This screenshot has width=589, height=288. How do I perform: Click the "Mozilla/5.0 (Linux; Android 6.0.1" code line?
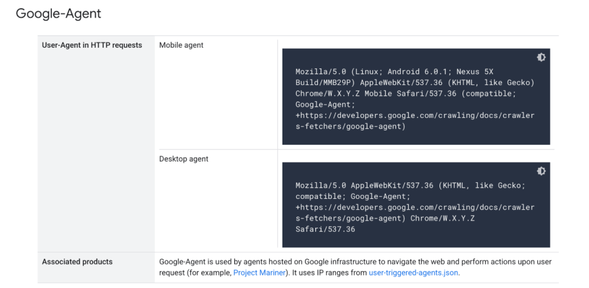(395, 72)
